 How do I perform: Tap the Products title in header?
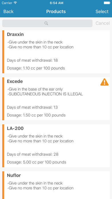coord(56,11)
